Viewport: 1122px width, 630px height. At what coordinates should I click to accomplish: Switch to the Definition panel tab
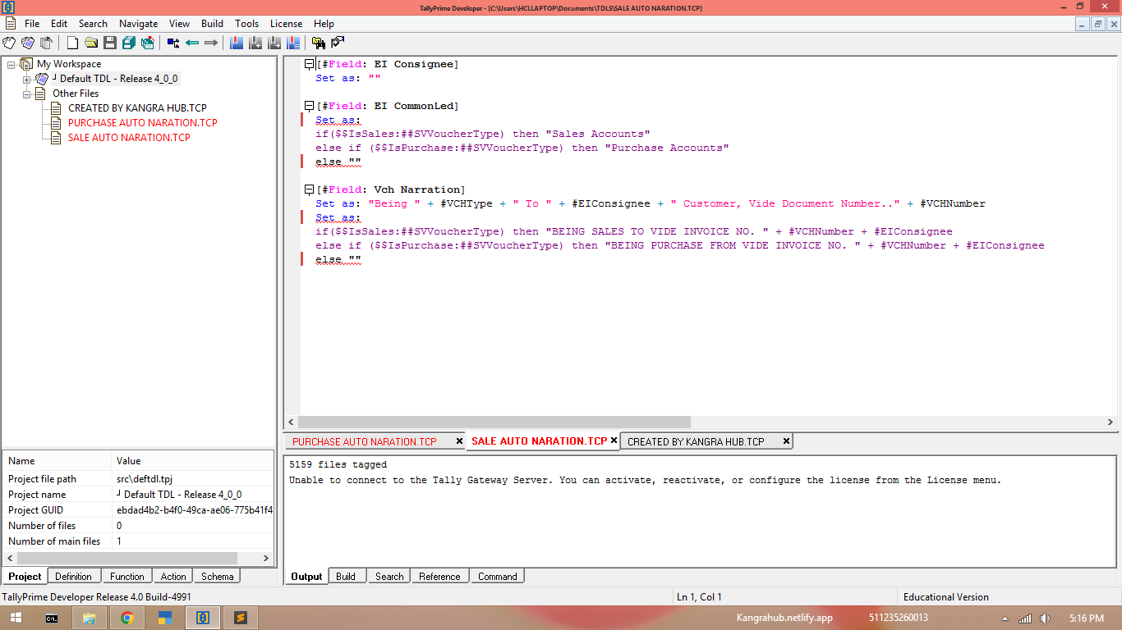pos(73,576)
